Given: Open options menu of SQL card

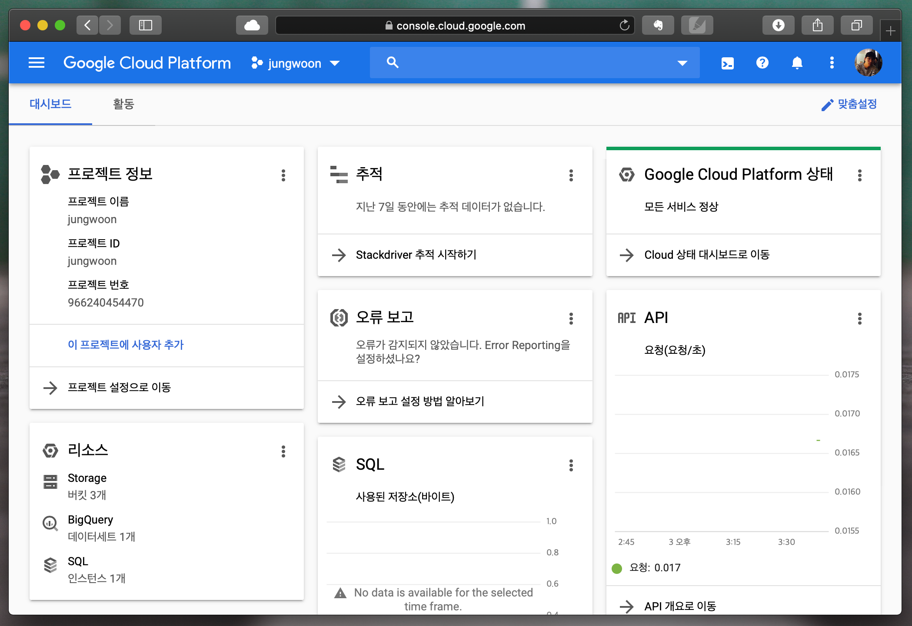Looking at the screenshot, I should (571, 465).
